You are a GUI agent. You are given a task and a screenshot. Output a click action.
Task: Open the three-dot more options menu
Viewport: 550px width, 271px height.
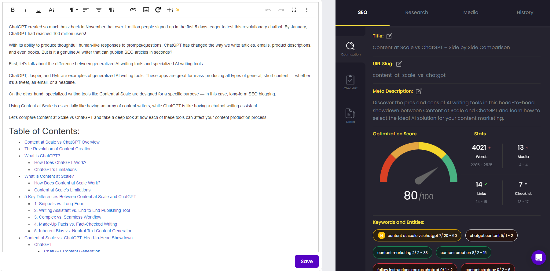pyautogui.click(x=307, y=10)
